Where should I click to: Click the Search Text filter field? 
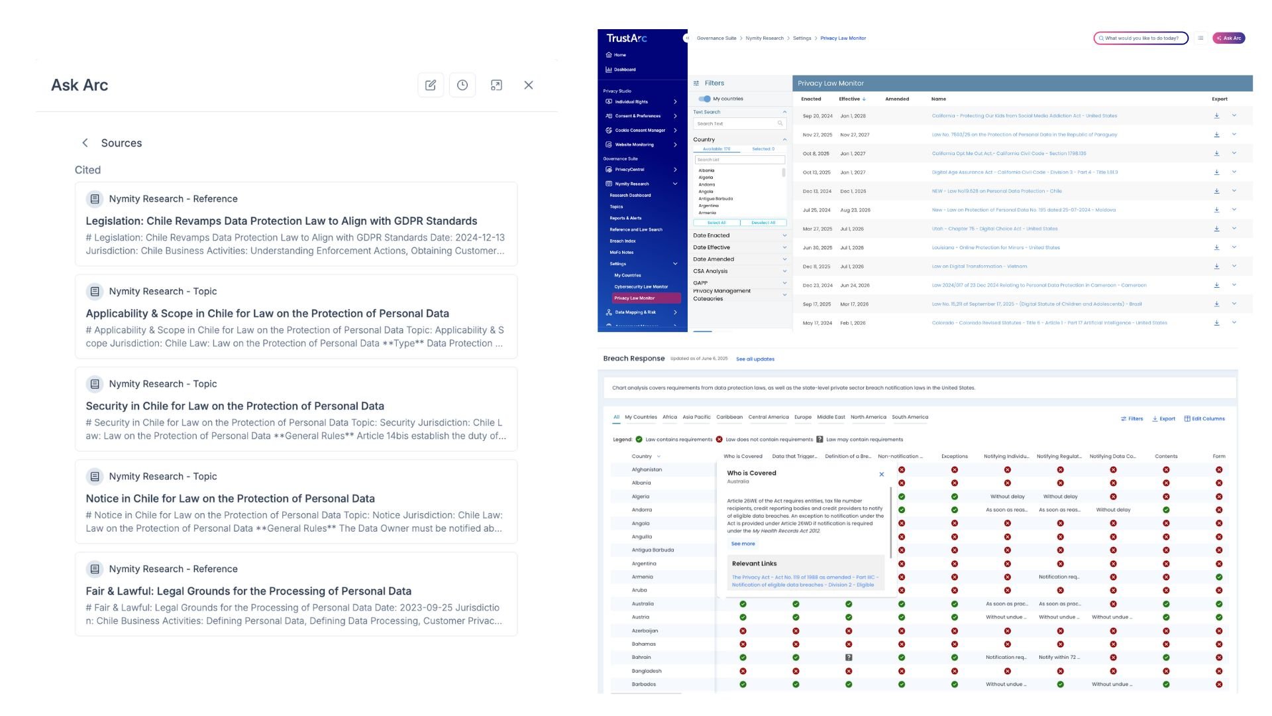(x=735, y=124)
